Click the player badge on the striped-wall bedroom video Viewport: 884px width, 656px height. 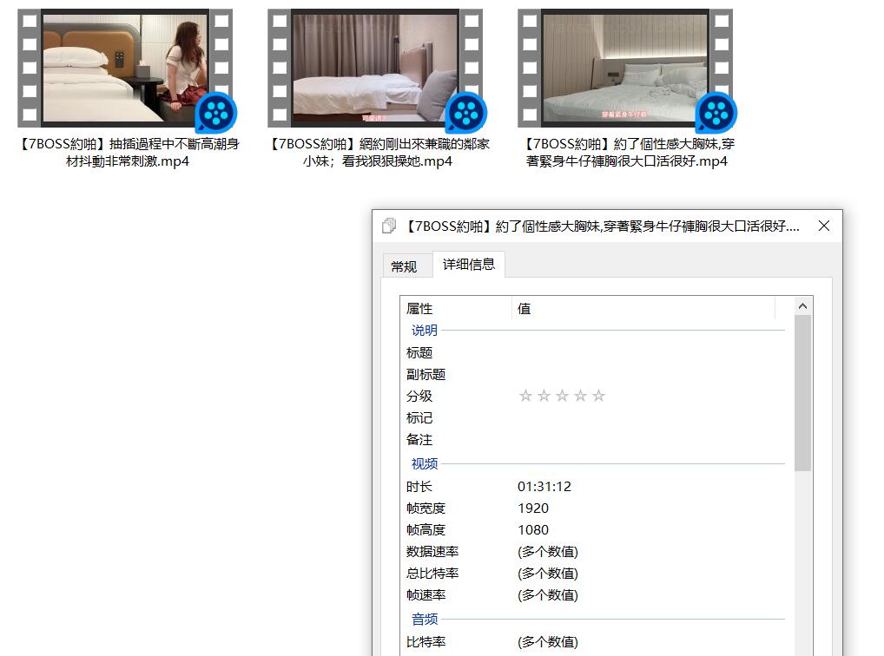[716, 113]
